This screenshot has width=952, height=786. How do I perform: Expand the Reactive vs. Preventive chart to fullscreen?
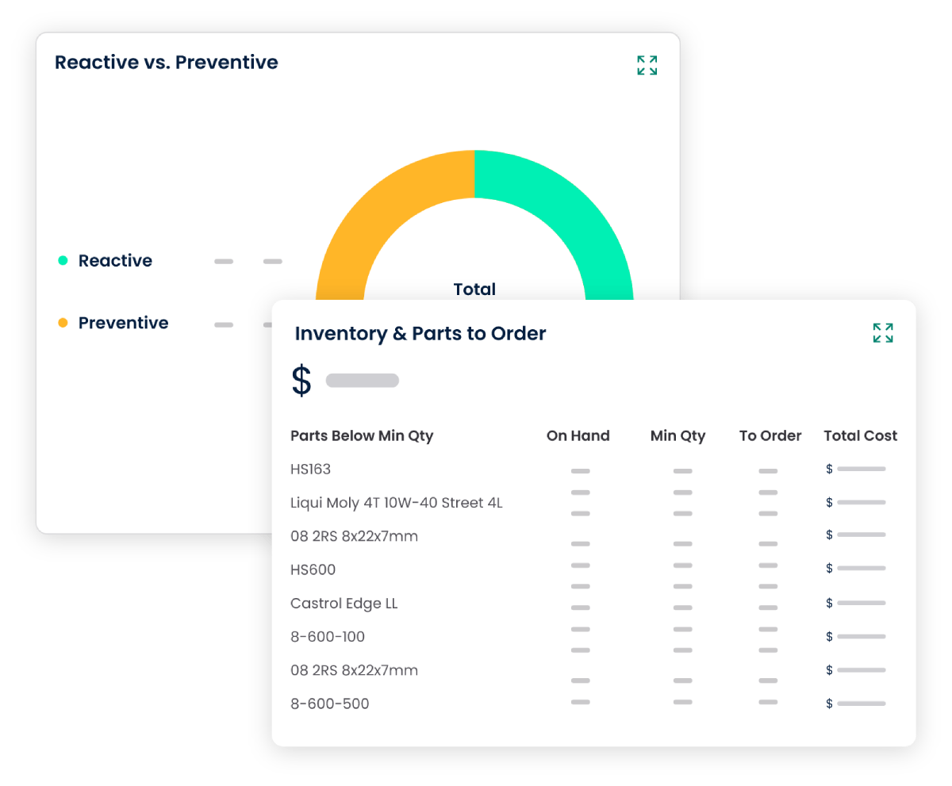pyautogui.click(x=647, y=65)
